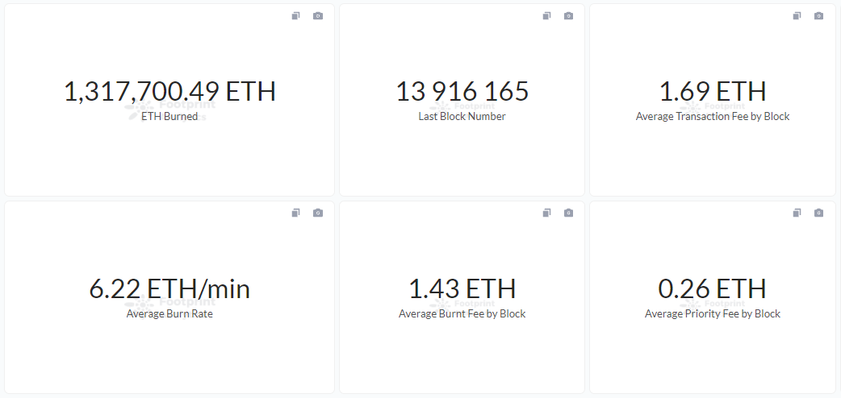This screenshot has height=398, width=841.
Task: Click the 13 916 165 block number value
Action: click(x=462, y=91)
